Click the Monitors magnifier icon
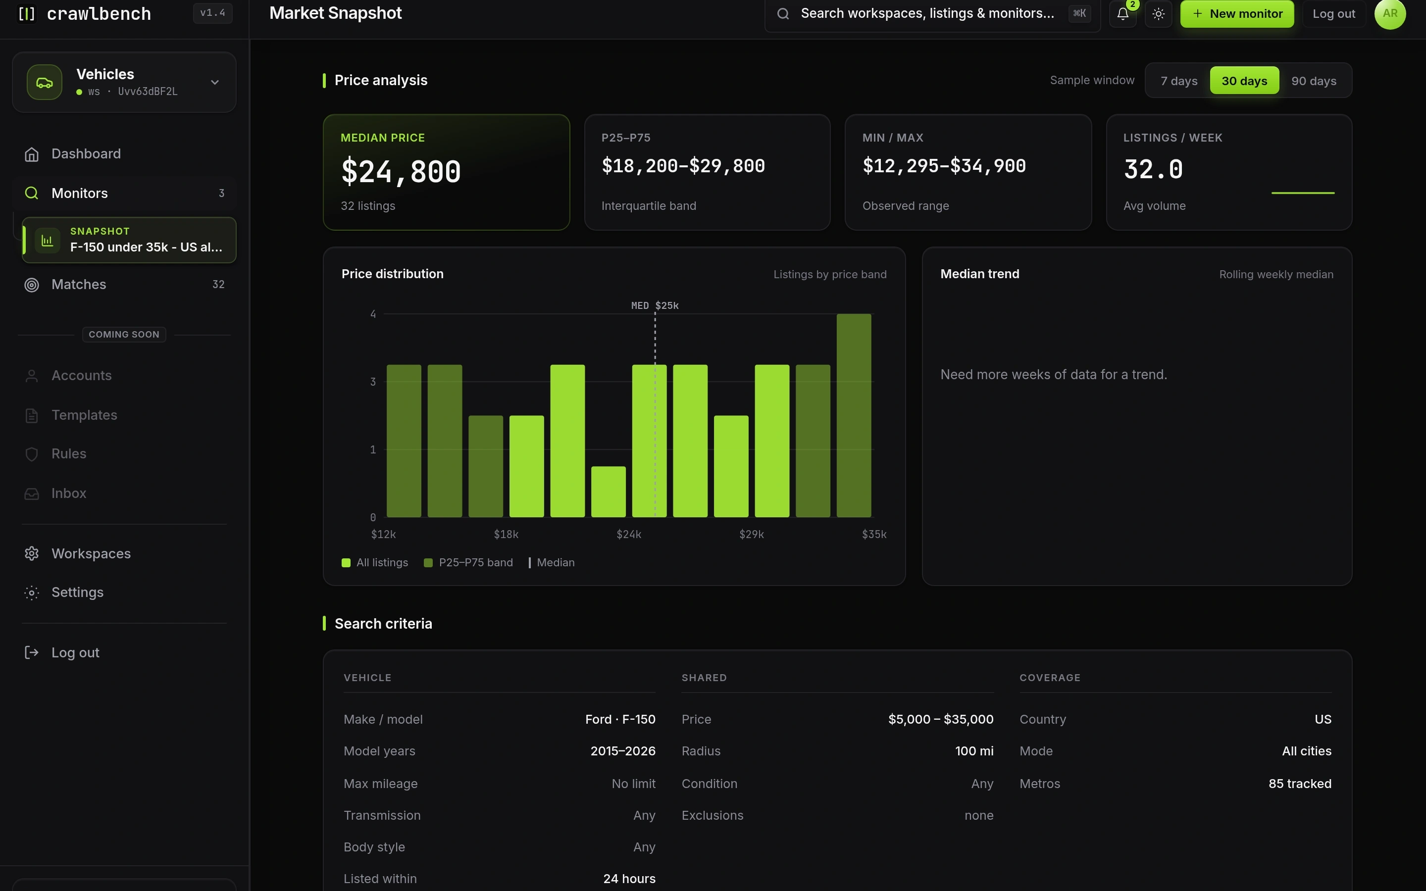The width and height of the screenshot is (1426, 891). coord(32,193)
